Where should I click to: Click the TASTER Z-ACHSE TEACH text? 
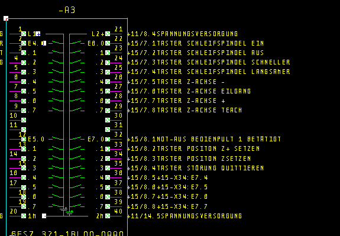[x=199, y=111]
